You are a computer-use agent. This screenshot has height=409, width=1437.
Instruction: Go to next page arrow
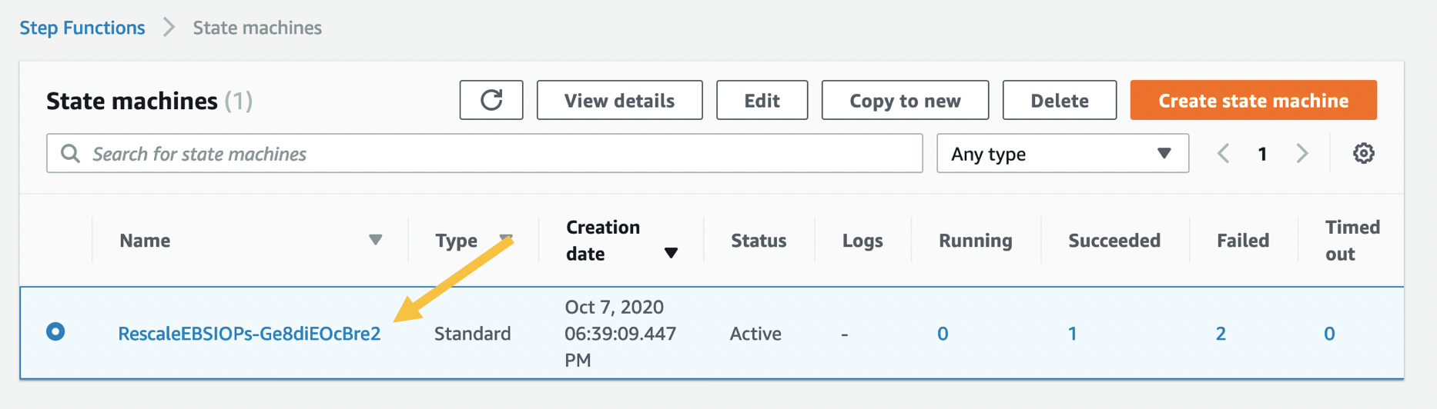pos(1302,153)
